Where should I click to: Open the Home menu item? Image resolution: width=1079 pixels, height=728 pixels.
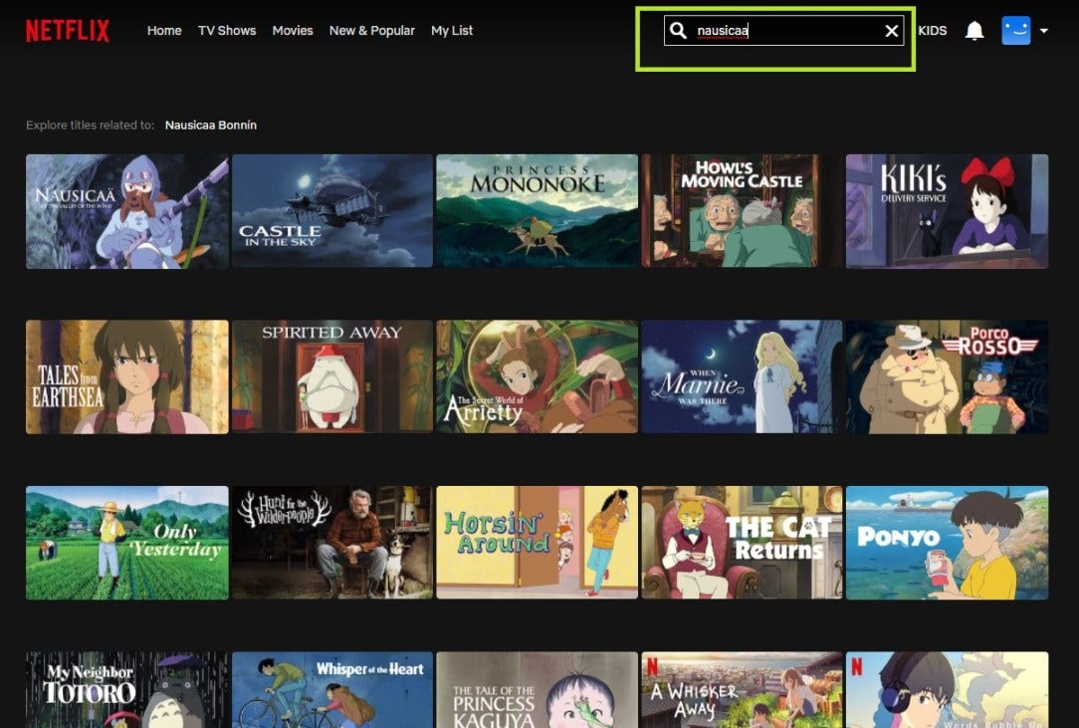pyautogui.click(x=163, y=30)
